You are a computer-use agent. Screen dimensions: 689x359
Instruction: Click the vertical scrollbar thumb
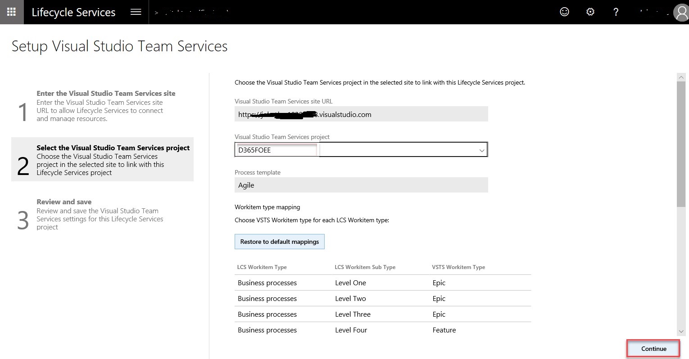(681, 145)
